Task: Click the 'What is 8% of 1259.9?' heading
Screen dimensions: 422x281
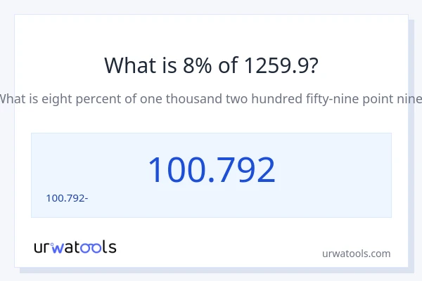Action: click(211, 65)
